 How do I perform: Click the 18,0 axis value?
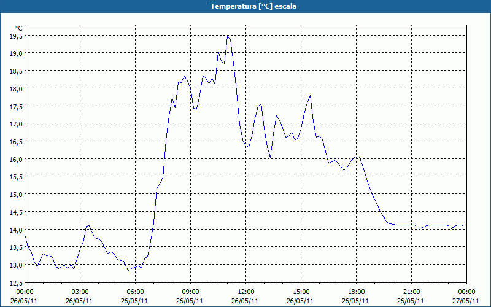click(17, 89)
